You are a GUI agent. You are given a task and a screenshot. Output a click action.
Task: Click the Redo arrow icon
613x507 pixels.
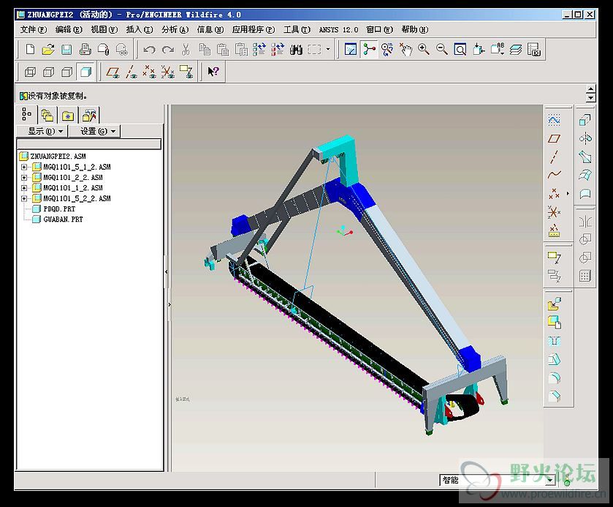(168, 49)
